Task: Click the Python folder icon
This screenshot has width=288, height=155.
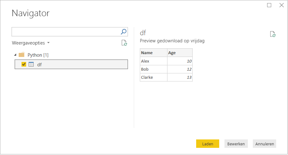Action: click(21, 55)
